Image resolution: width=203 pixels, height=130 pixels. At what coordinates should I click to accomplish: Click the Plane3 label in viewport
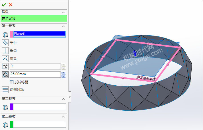pyautogui.click(x=146, y=78)
